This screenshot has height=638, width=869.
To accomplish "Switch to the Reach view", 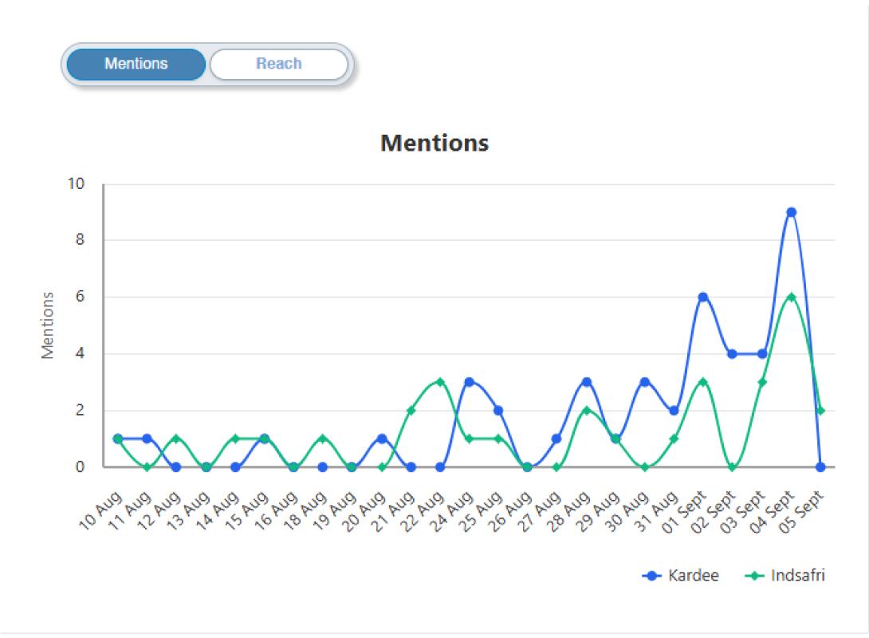I will click(x=278, y=64).
